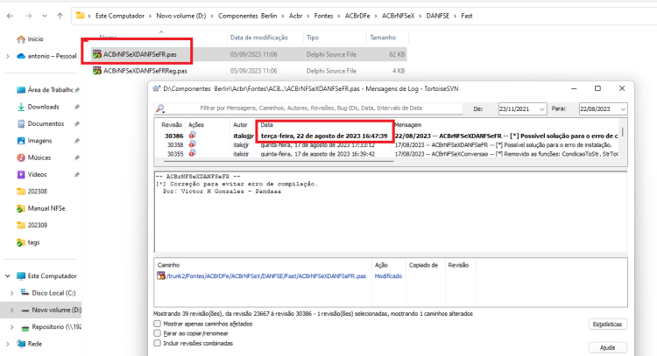This screenshot has width=657, height=356.
Task: Open the De date dropdown
Action: click(541, 109)
